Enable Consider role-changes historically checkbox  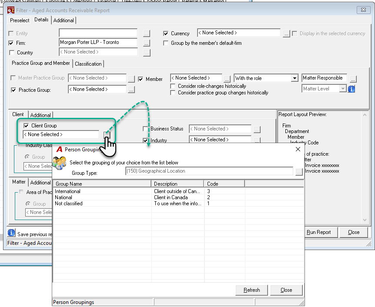tap(173, 86)
